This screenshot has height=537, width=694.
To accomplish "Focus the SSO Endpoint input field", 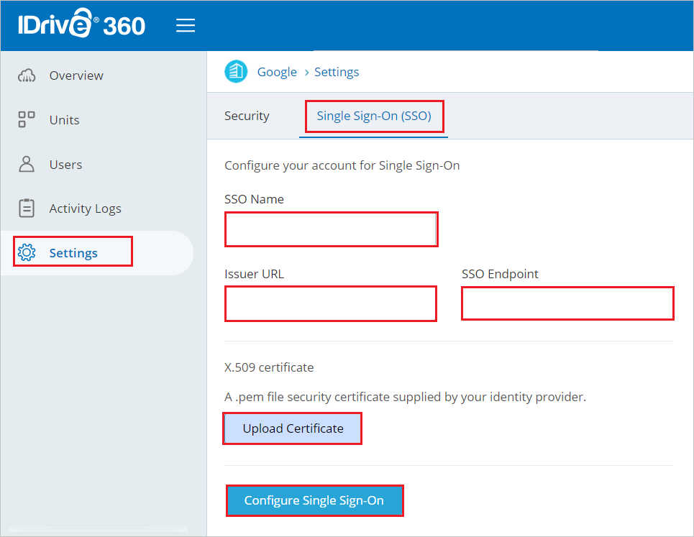I will pos(567,303).
